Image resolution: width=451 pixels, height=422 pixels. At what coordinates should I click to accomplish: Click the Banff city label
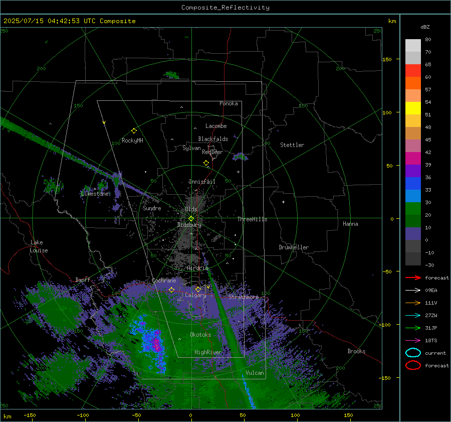83,279
